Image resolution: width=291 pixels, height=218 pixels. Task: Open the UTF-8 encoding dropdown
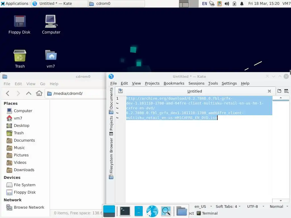tap(256, 207)
